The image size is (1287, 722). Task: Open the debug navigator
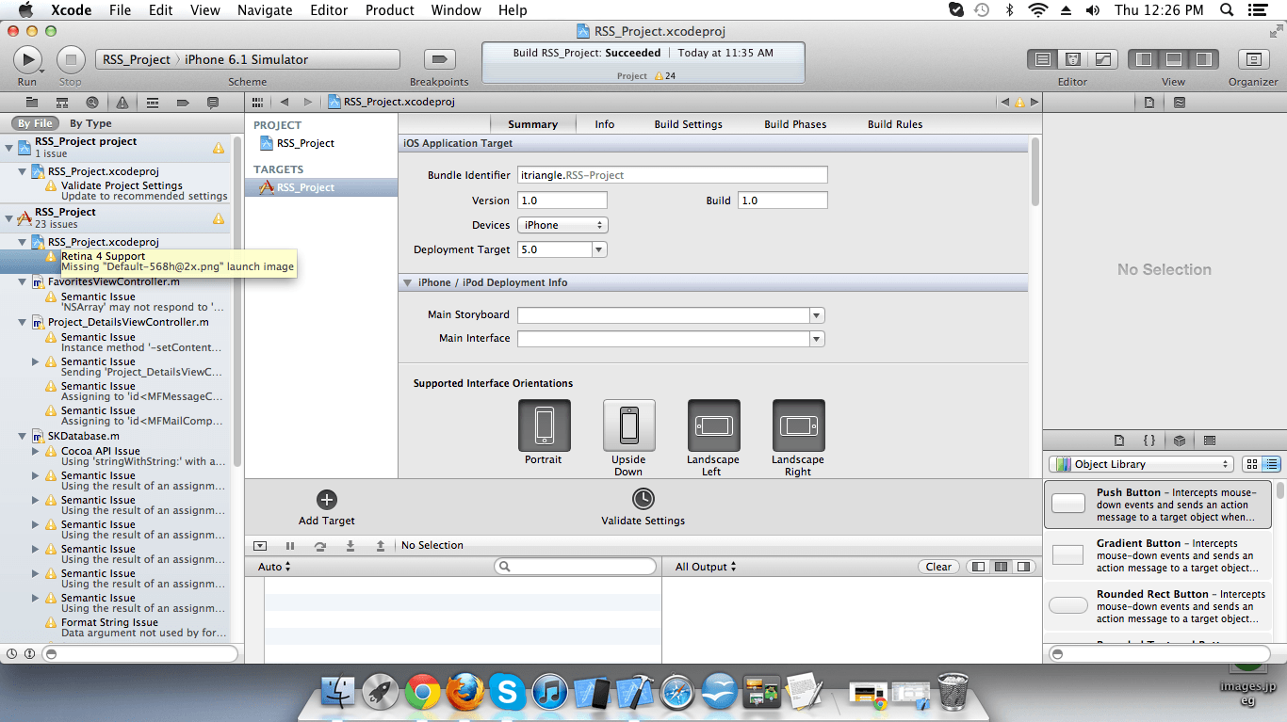(153, 102)
